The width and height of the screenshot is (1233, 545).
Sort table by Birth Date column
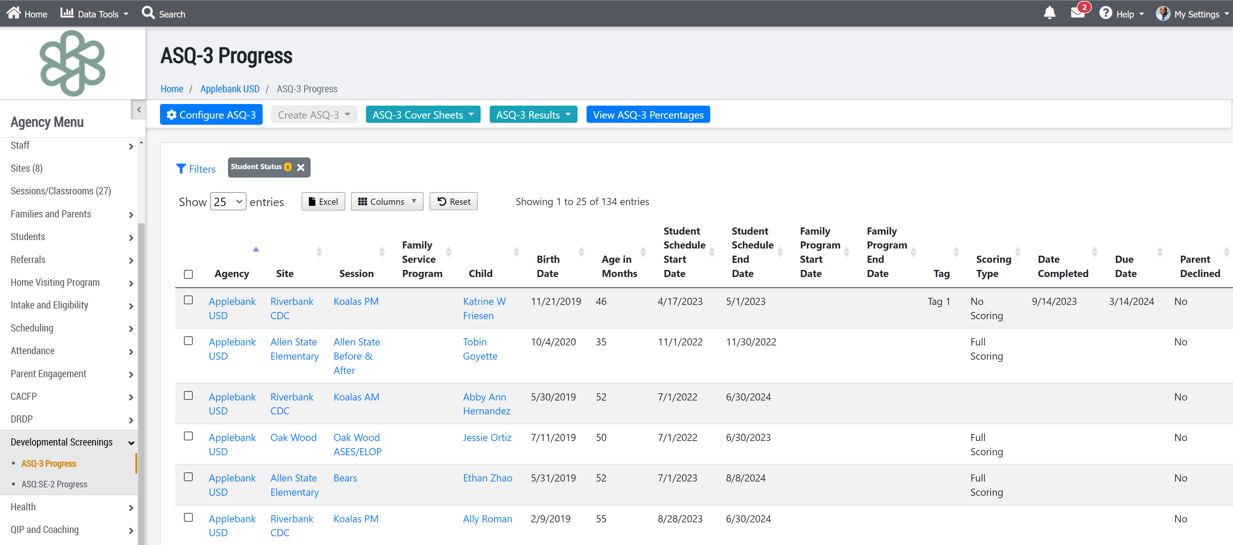[x=548, y=266]
